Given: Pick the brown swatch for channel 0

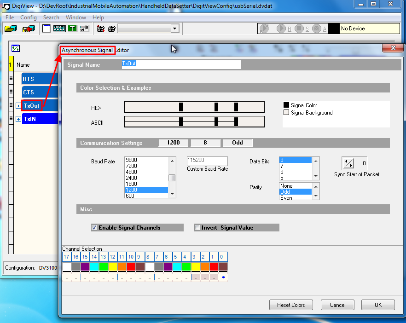Looking at the screenshot, I should click(x=223, y=266).
